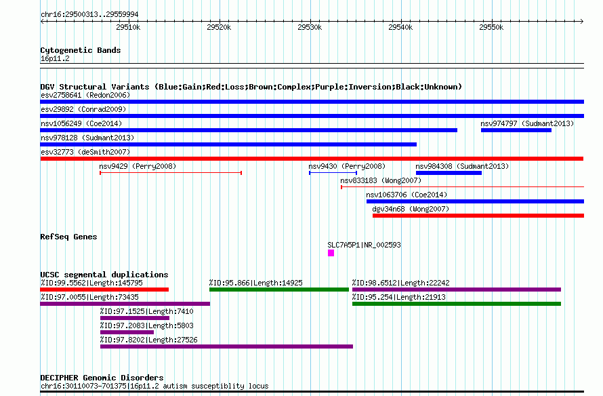
Task: Open the esv32773 (deSmith2007) loss variant label
Action: (85, 152)
